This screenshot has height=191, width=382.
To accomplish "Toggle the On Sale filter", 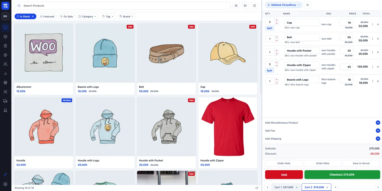I will coord(66,16).
